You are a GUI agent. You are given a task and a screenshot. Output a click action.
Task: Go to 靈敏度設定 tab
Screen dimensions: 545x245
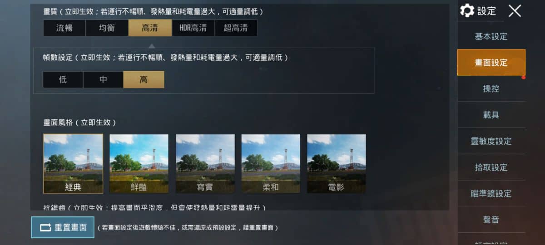[x=491, y=141]
